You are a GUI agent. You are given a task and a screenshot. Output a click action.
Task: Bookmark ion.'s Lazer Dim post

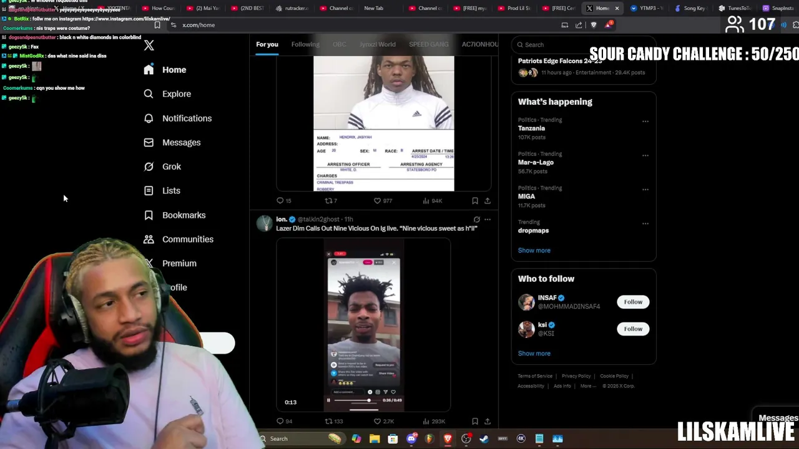tap(475, 422)
